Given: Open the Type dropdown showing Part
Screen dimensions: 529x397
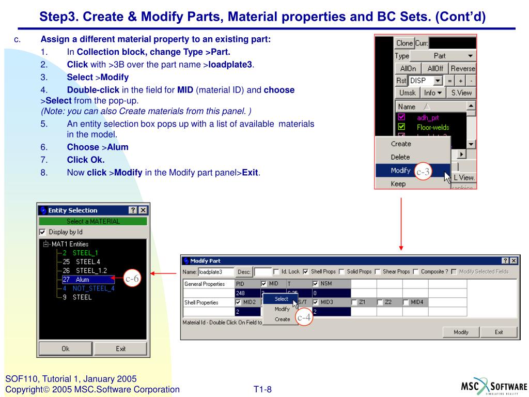Looking at the screenshot, I should pyautogui.click(x=443, y=56).
